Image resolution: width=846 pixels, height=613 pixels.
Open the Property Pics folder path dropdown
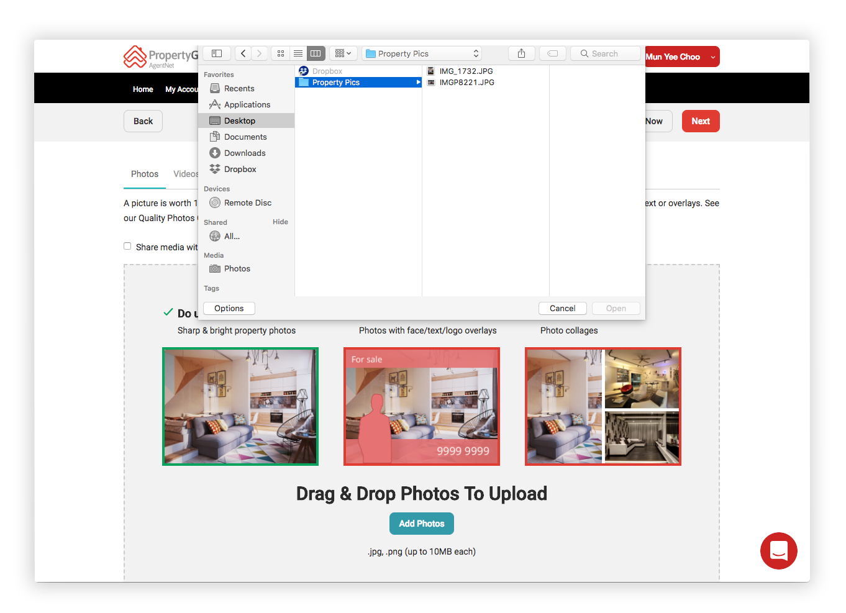click(422, 53)
